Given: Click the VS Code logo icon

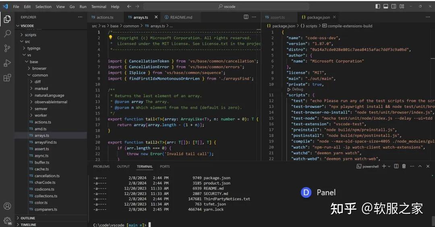Looking at the screenshot, I should point(6,6).
